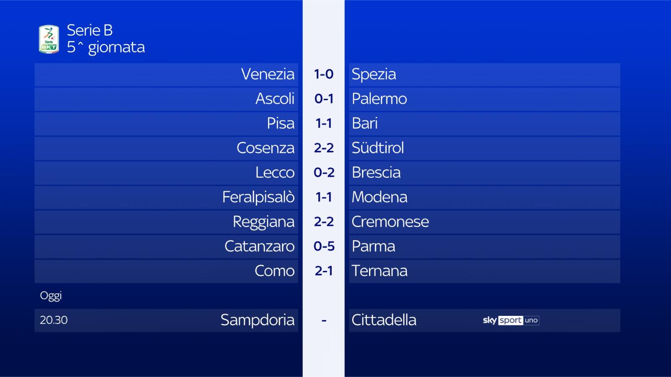Image resolution: width=671 pixels, height=377 pixels.
Task: Click the 20.30 kickoff time
Action: 54,320
